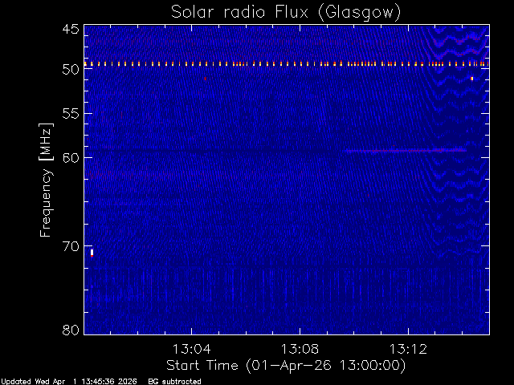Viewport: 514px width, 385px height.
Task: Click the white burst marker near 70 MHz
Action: coord(92,253)
